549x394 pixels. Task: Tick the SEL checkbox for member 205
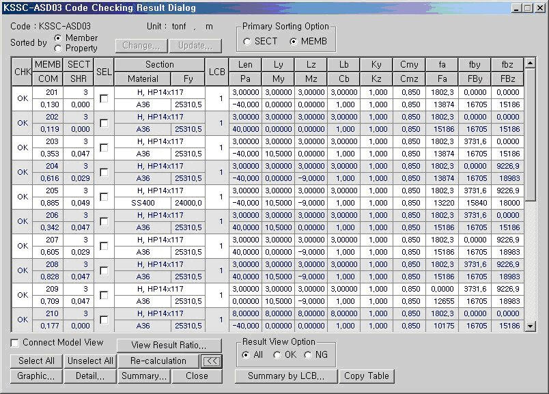(x=104, y=197)
